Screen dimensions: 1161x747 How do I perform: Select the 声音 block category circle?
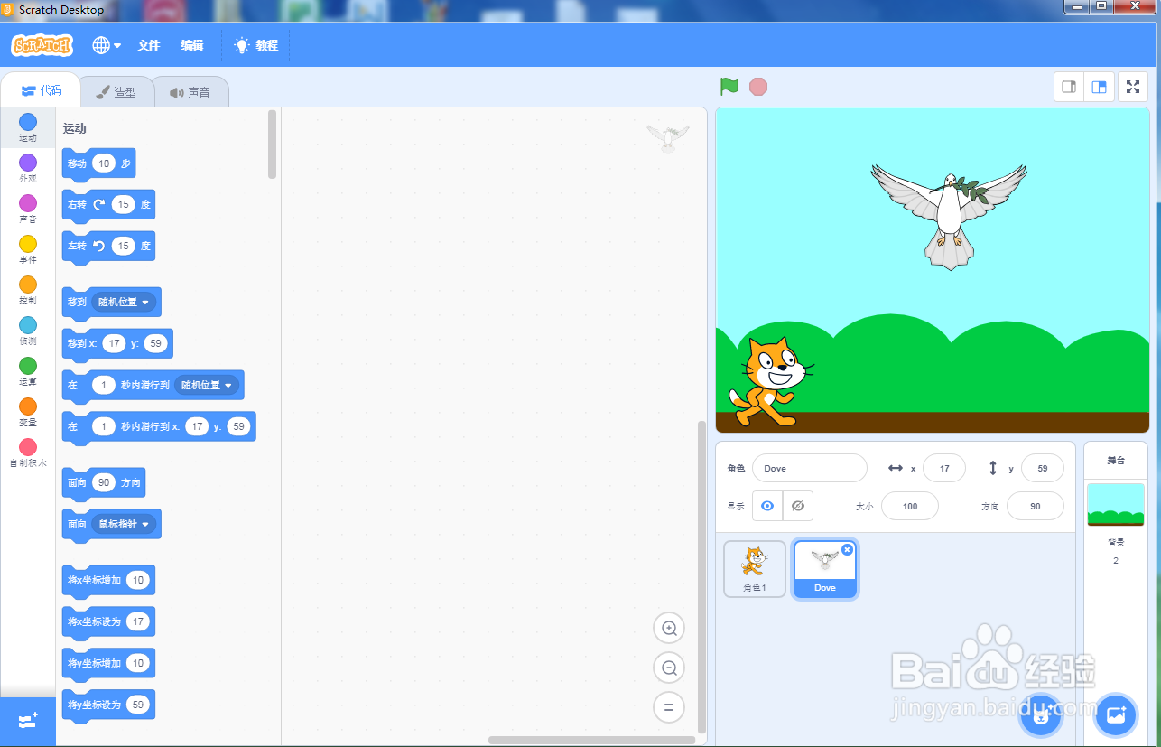pyautogui.click(x=28, y=203)
